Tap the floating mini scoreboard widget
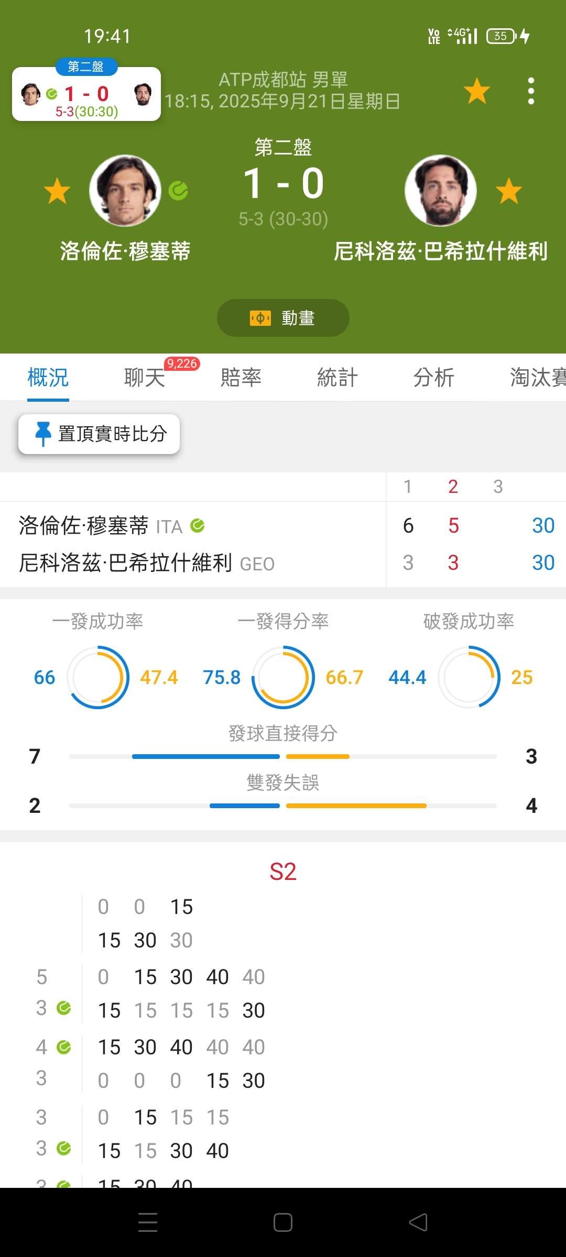 click(x=86, y=93)
